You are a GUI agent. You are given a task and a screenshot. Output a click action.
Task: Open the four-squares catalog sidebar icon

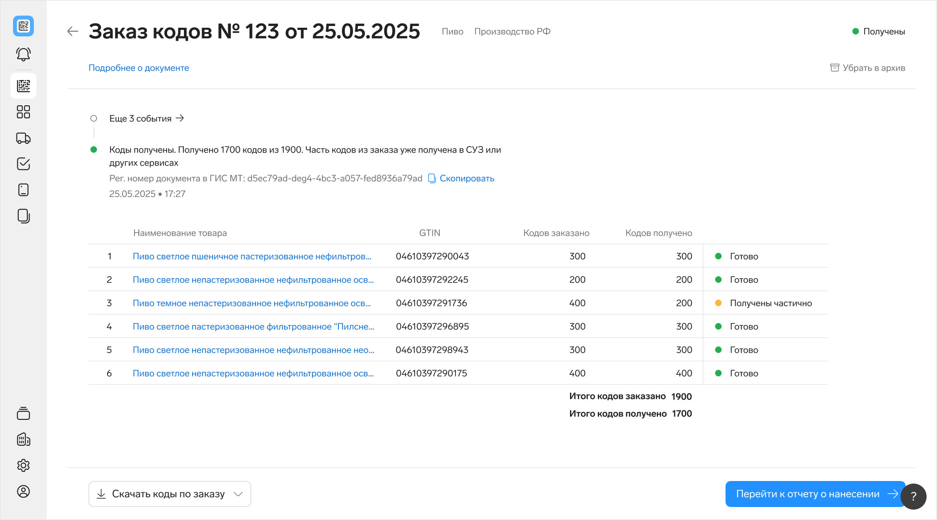tap(23, 112)
